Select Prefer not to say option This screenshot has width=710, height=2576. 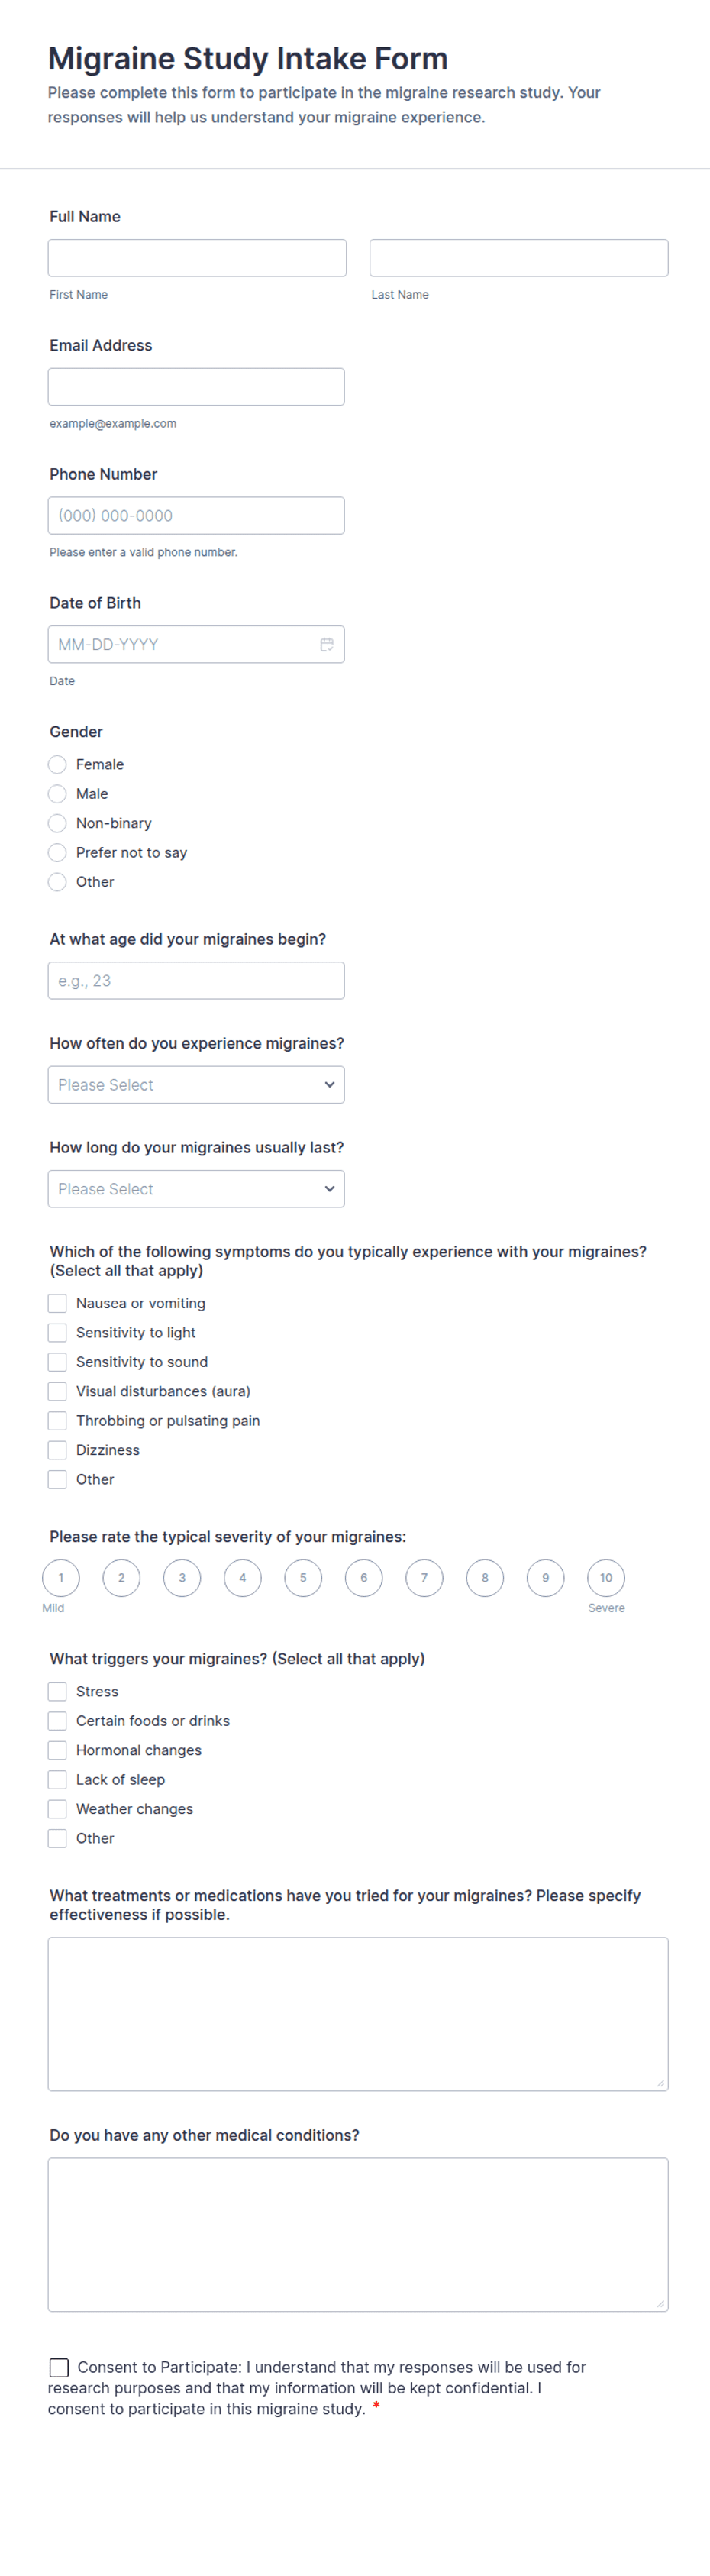click(x=57, y=852)
